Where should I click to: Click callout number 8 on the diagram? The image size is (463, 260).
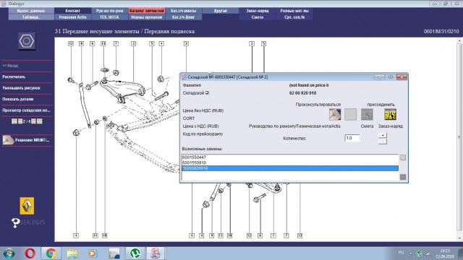(x=82, y=43)
